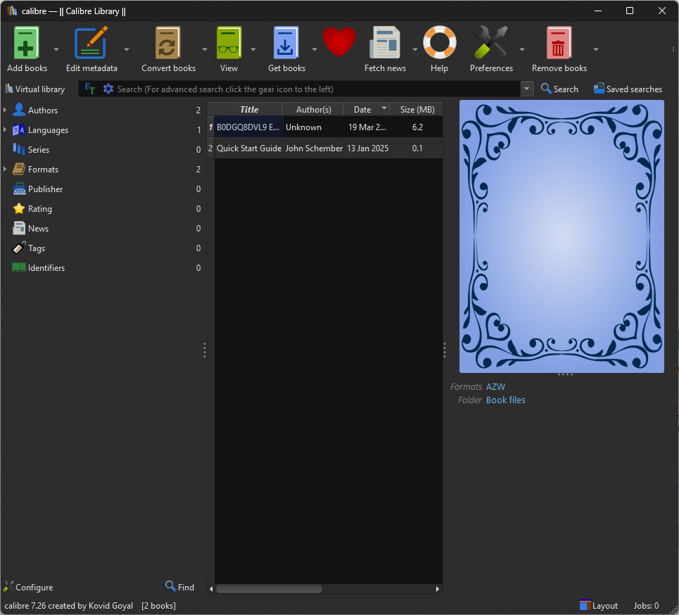Select the B0DGQ8DVL9 book title cell

248,127
